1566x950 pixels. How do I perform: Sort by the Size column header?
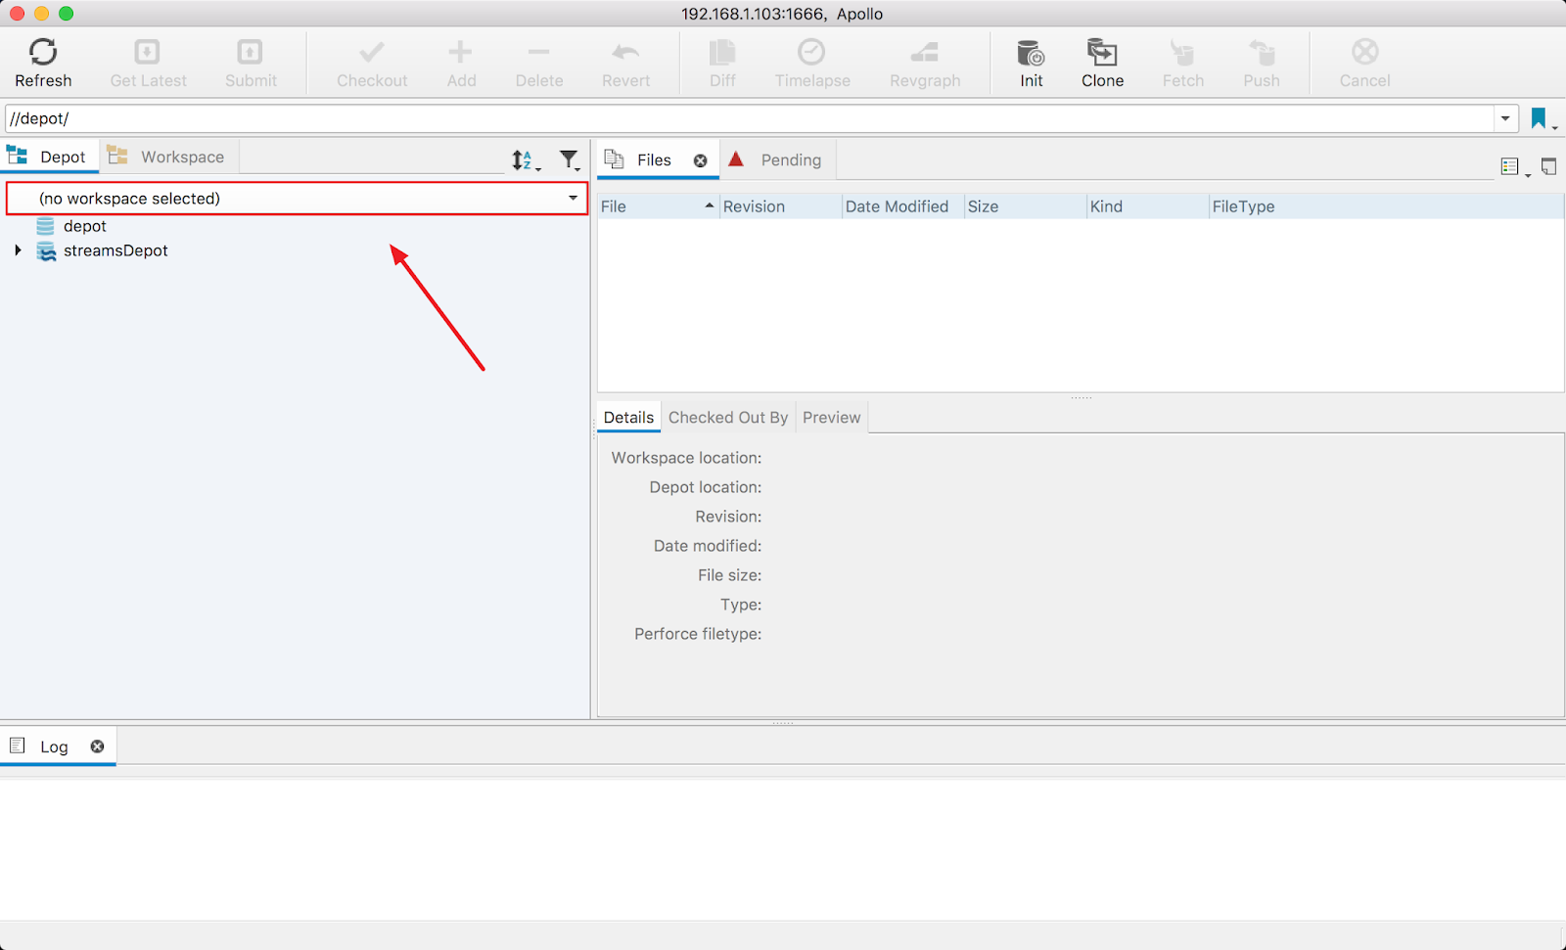[1025, 206]
